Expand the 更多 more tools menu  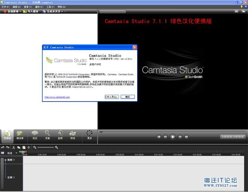click(x=90, y=135)
